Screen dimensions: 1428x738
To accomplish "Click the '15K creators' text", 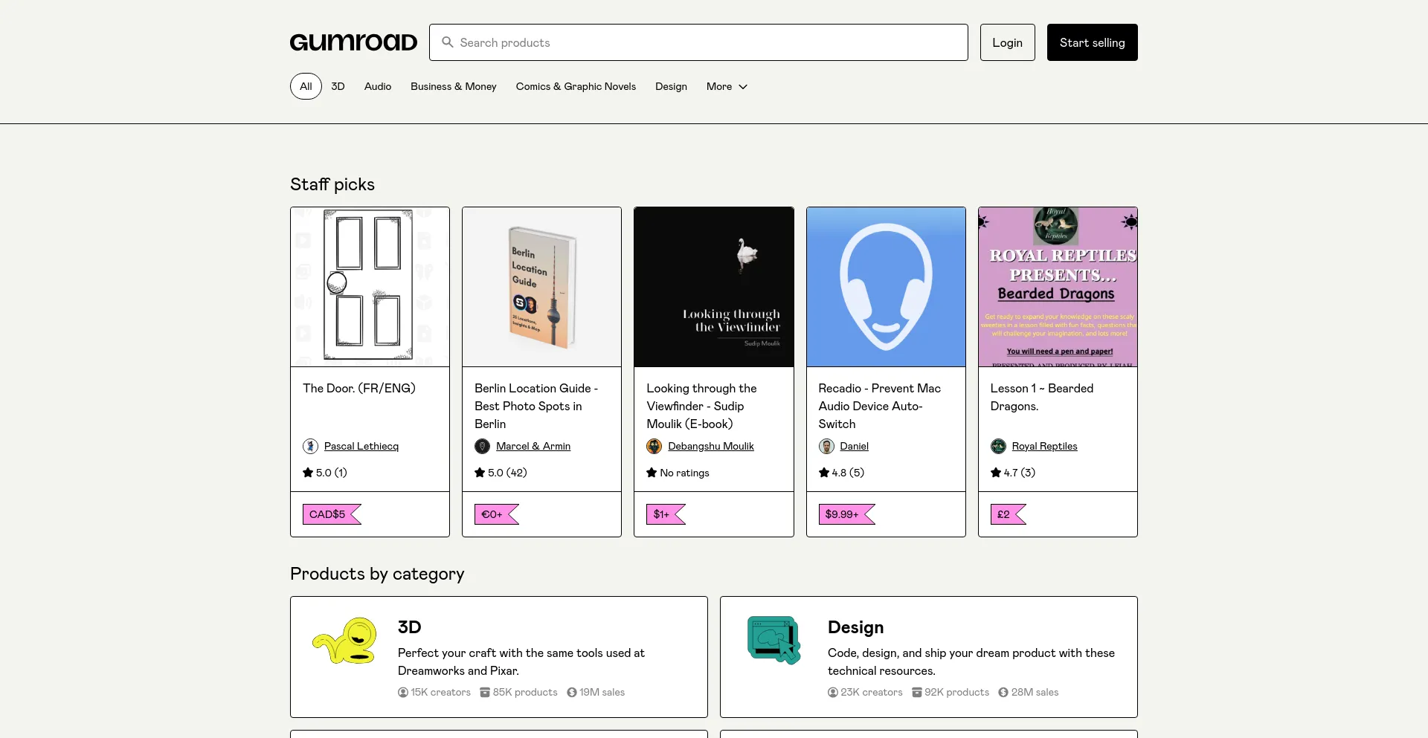I will click(x=440, y=692).
